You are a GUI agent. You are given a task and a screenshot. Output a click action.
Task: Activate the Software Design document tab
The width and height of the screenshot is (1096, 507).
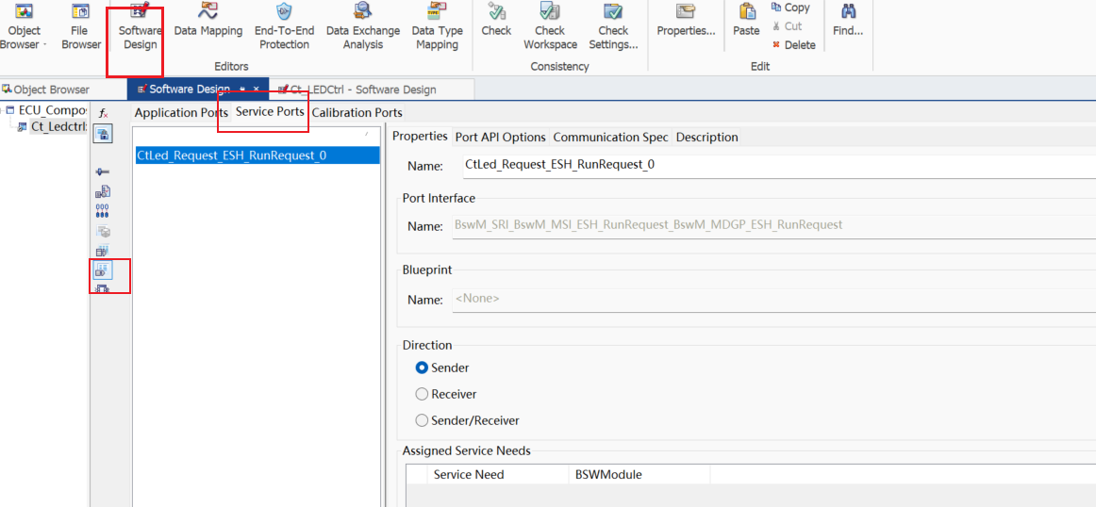point(189,90)
